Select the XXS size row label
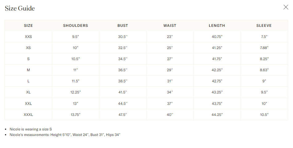 pos(28,37)
